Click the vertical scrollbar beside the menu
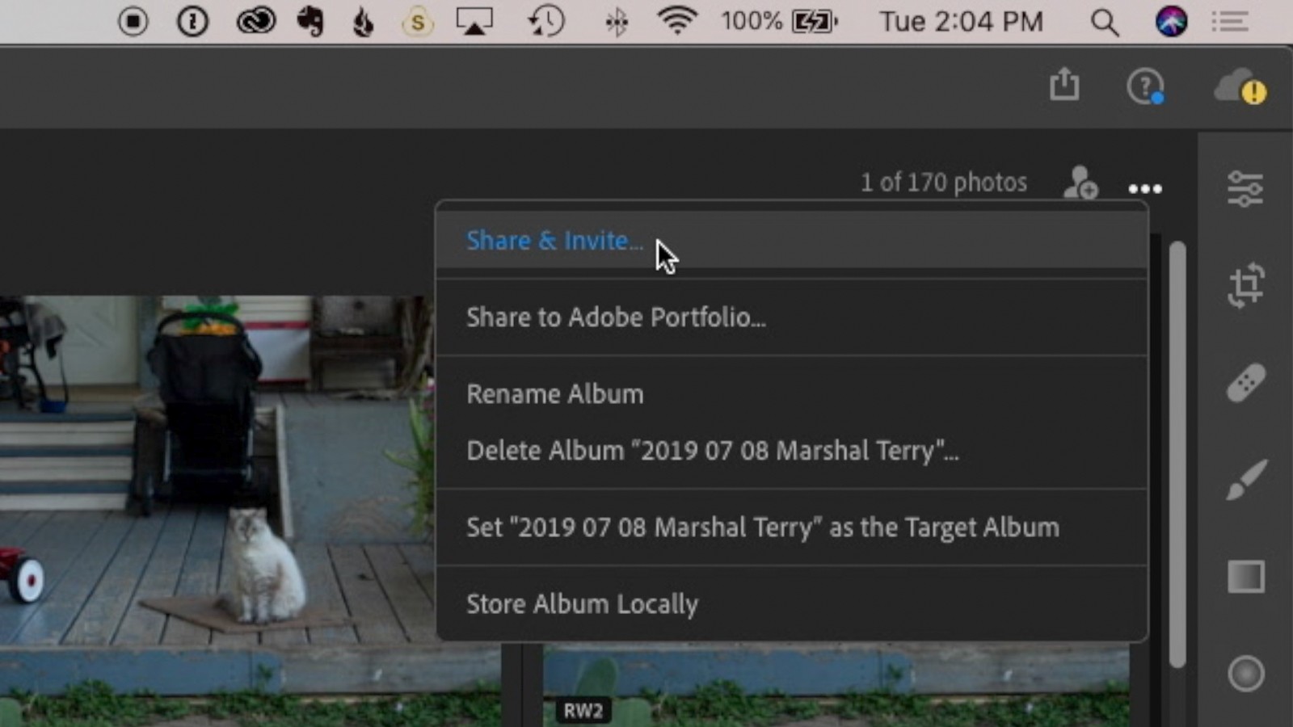The height and width of the screenshot is (727, 1293). [1177, 452]
